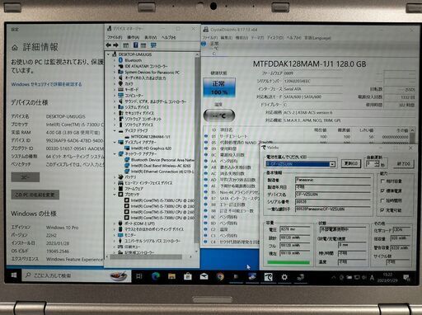The height and width of the screenshot is (315, 422).
Task: Open the ファイル menu in Device Manager
Action: click(x=115, y=37)
